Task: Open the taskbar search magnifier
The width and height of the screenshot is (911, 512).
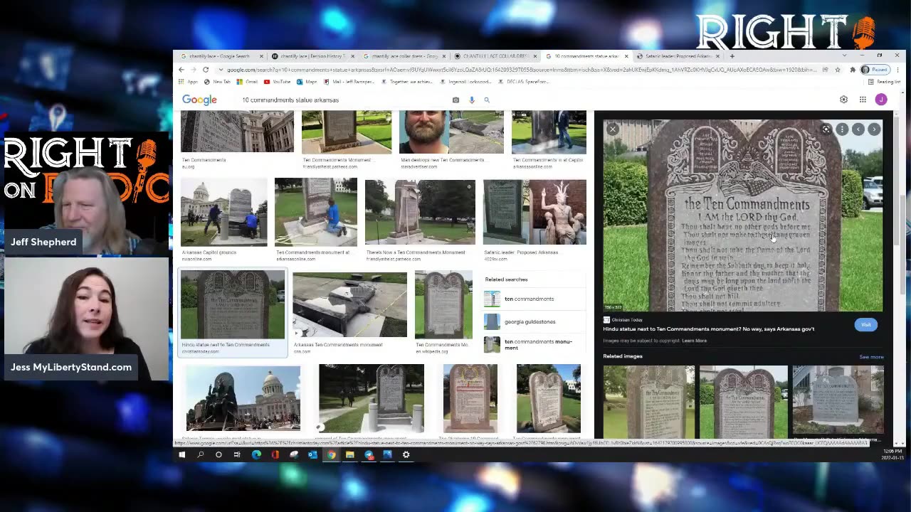Action: (x=201, y=455)
